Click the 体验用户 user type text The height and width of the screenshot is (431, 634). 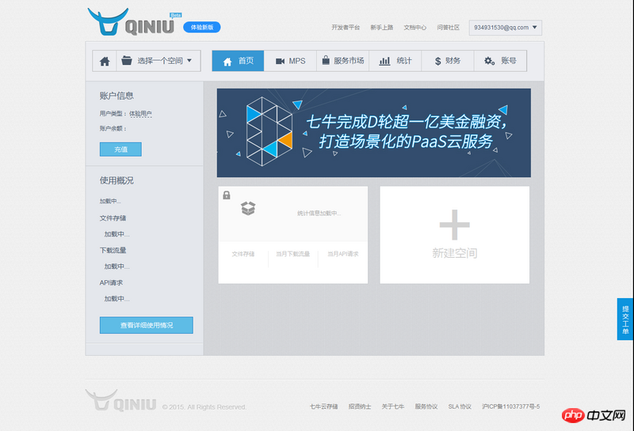coord(140,114)
